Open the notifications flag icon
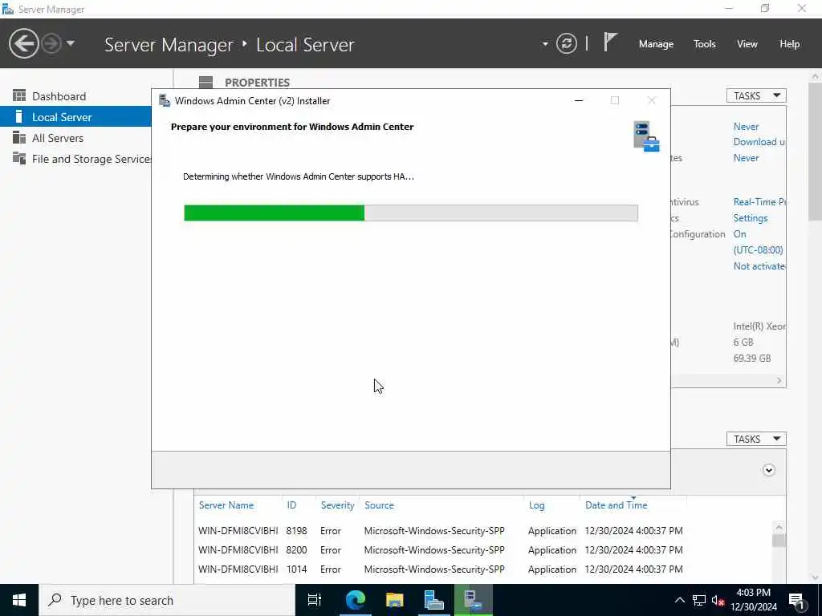 click(610, 42)
